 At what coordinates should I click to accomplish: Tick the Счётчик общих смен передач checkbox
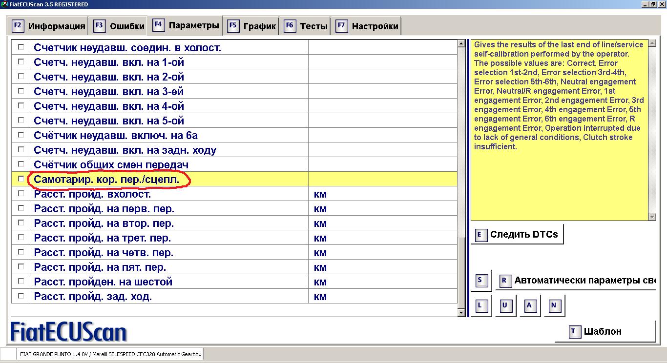point(21,164)
